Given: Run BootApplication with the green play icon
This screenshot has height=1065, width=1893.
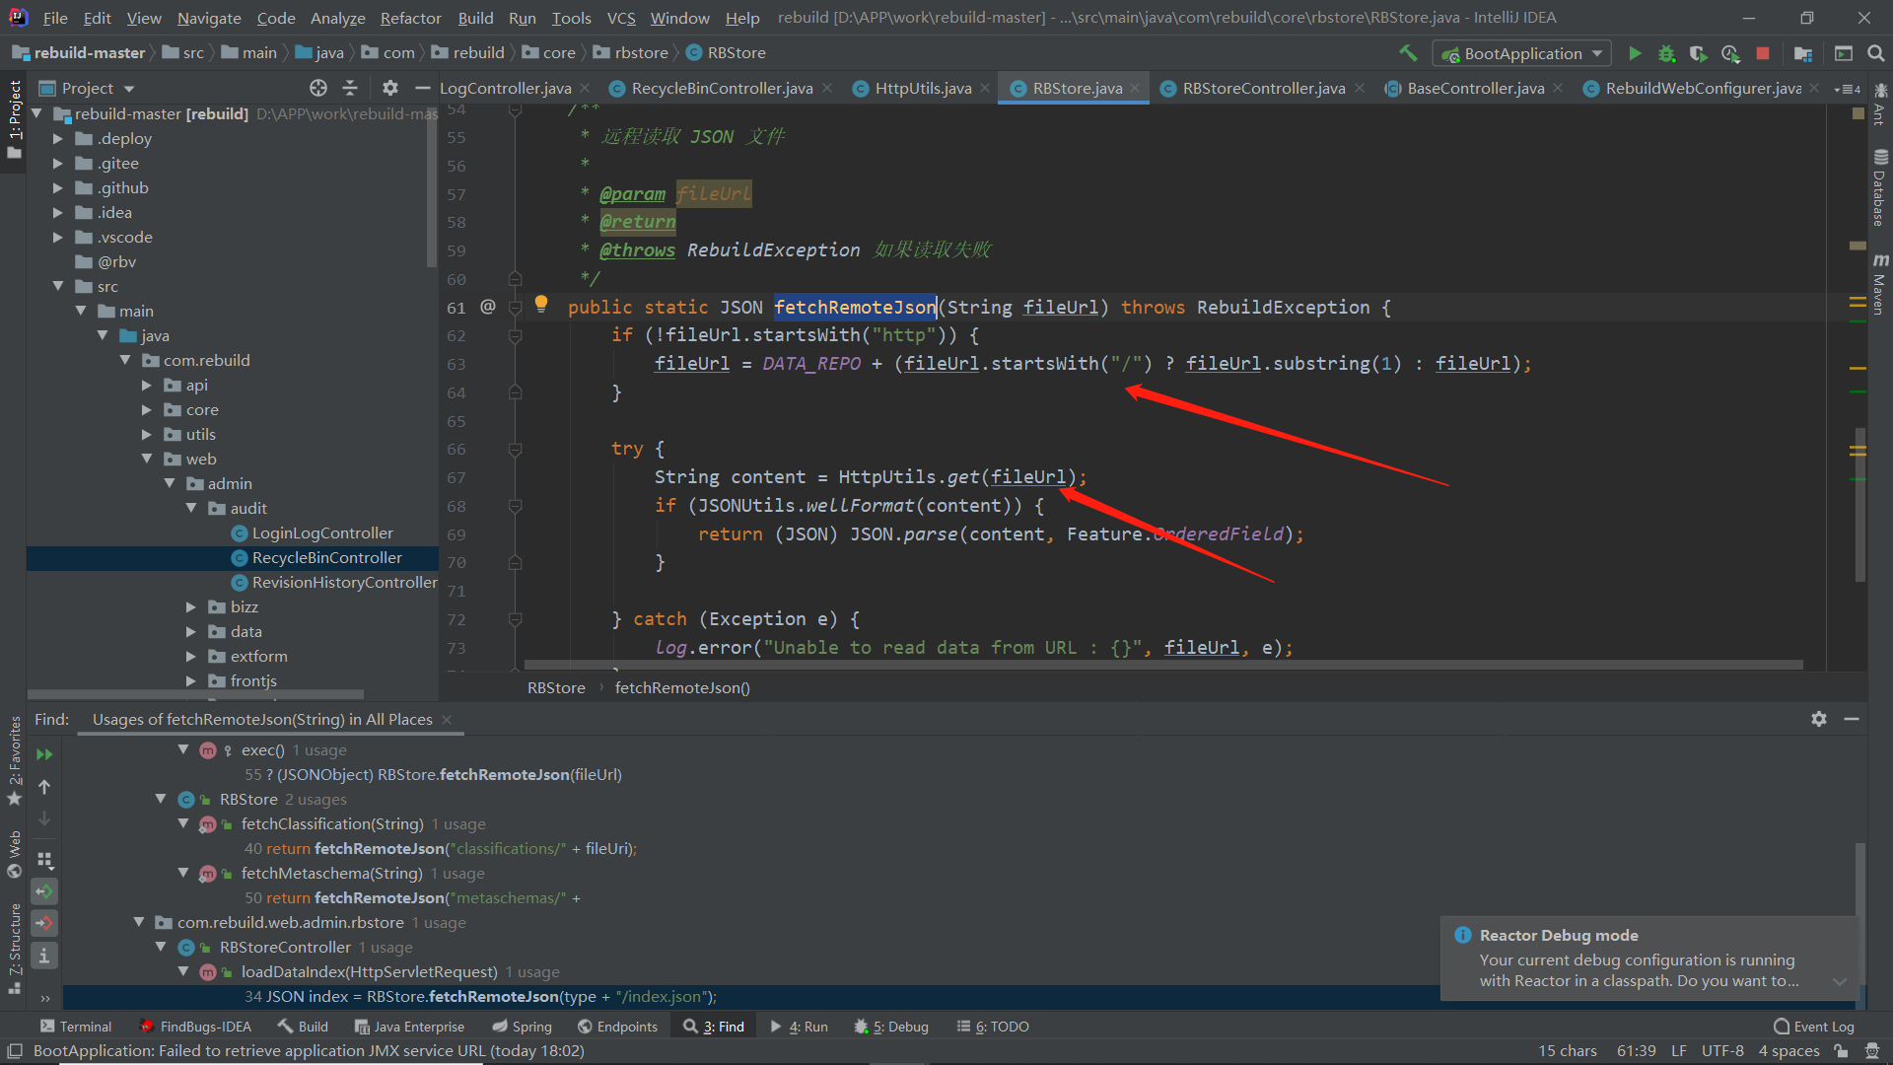Looking at the screenshot, I should (1635, 53).
